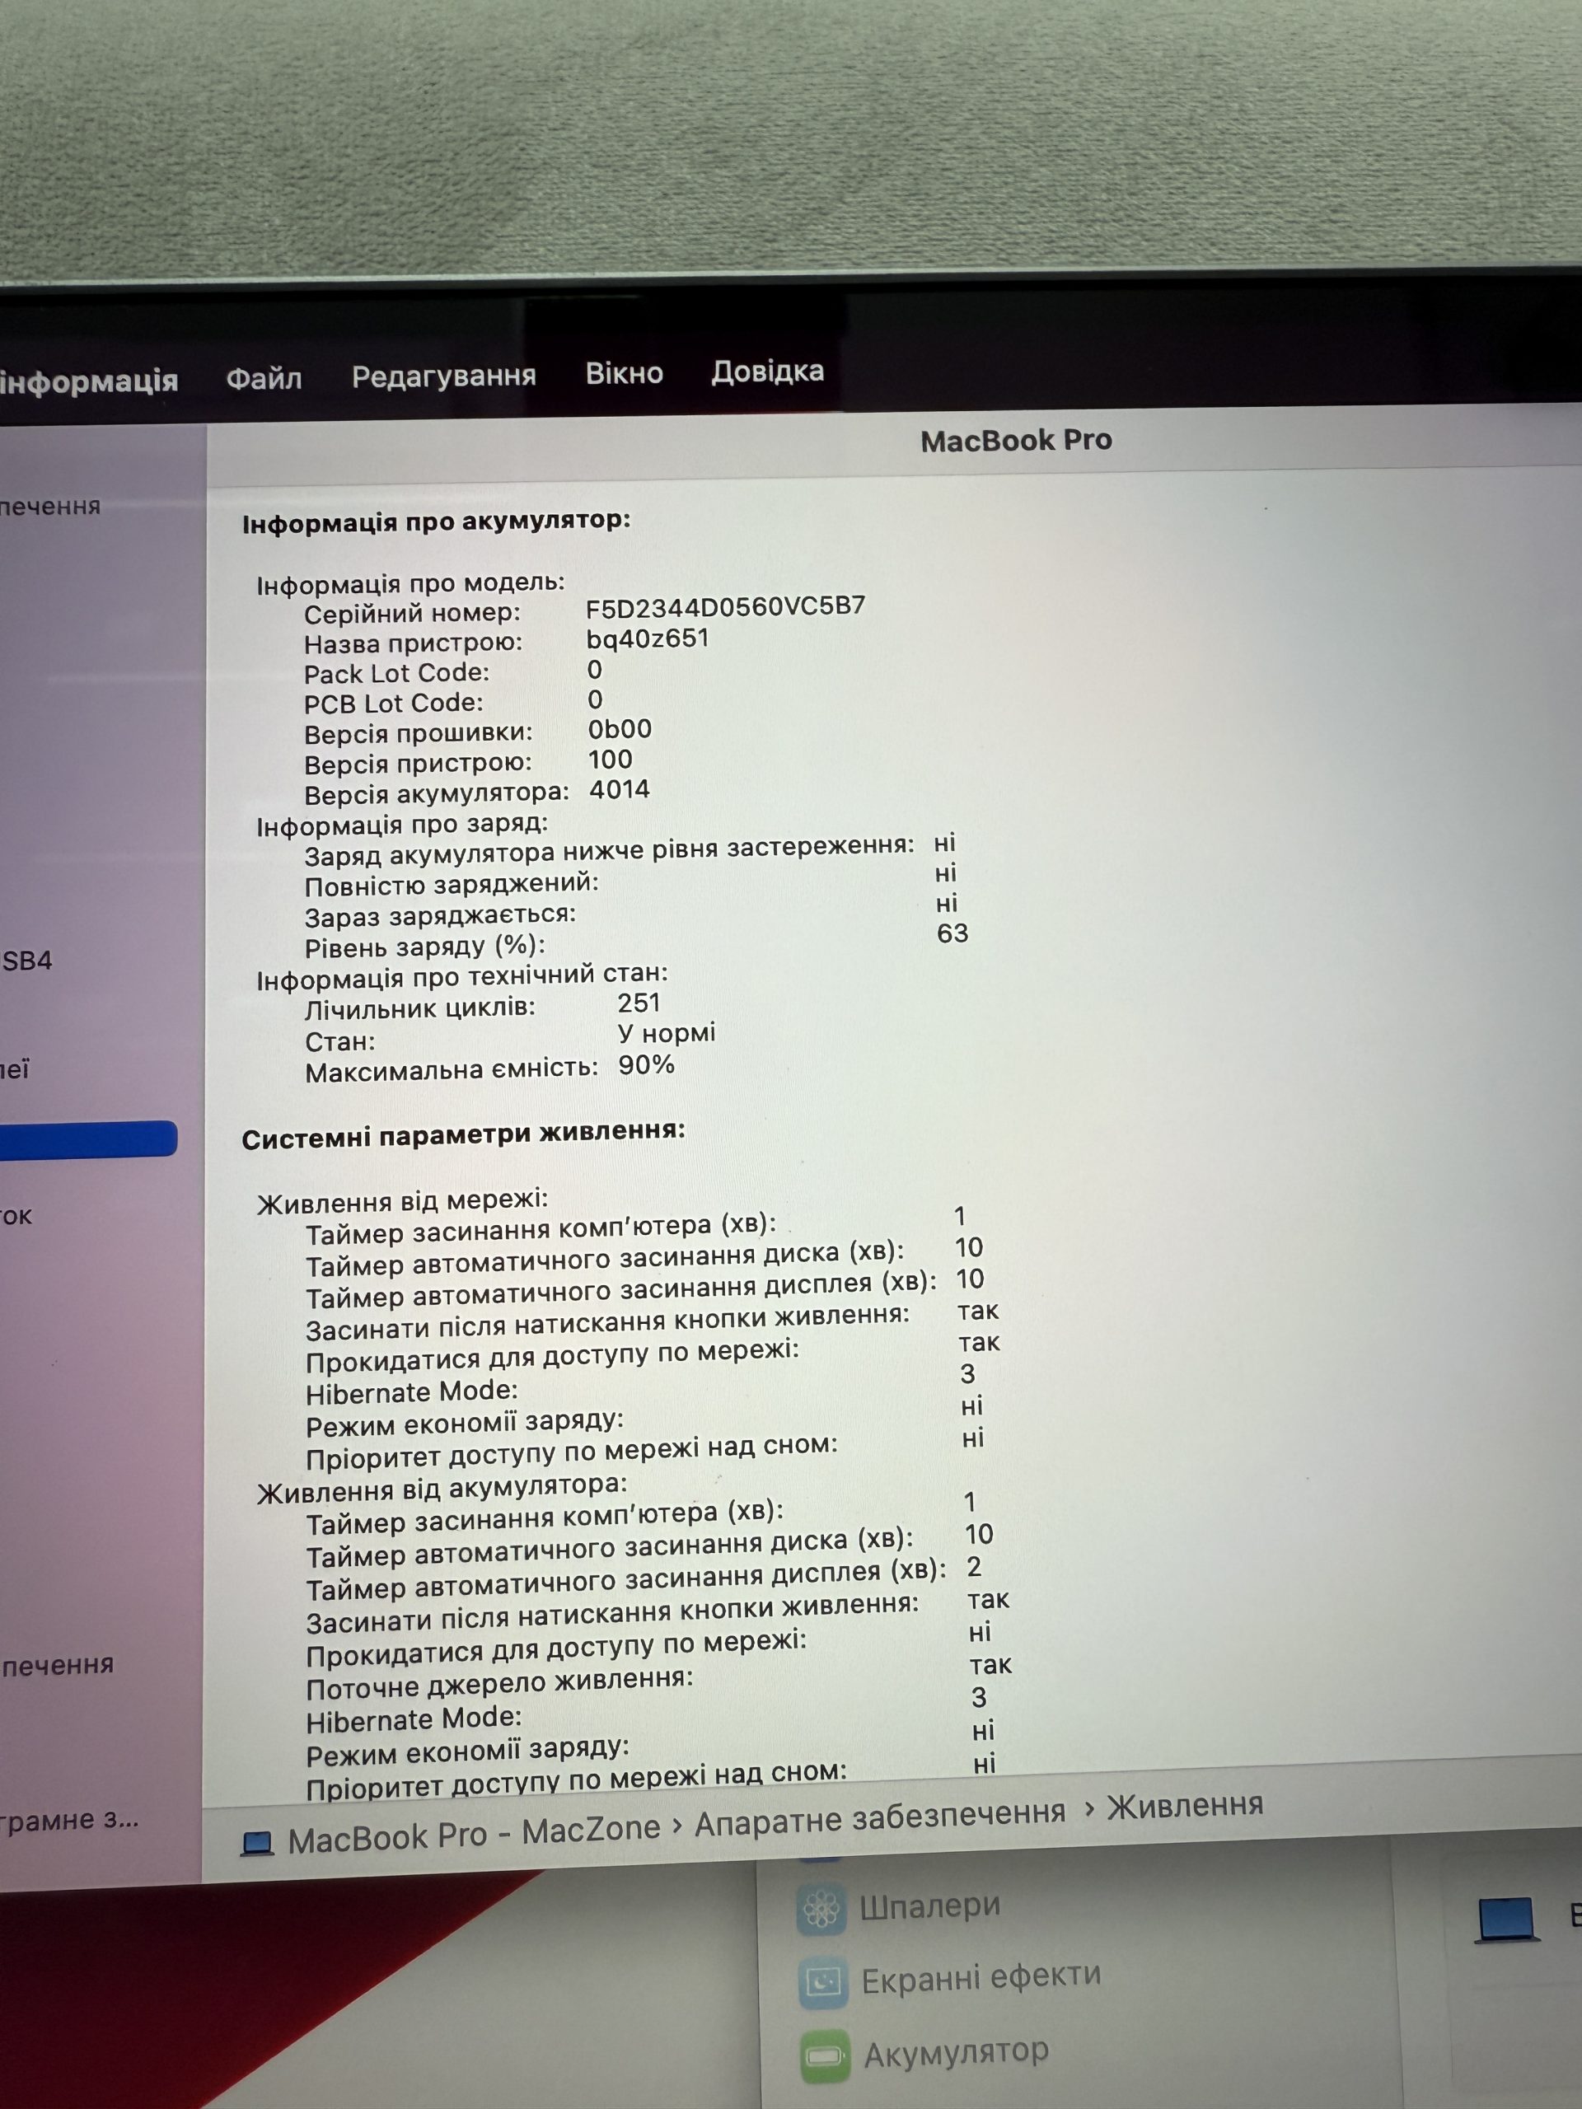The height and width of the screenshot is (2109, 1582).
Task: Click the Рівень заряду (%) label
Action: [x=425, y=947]
